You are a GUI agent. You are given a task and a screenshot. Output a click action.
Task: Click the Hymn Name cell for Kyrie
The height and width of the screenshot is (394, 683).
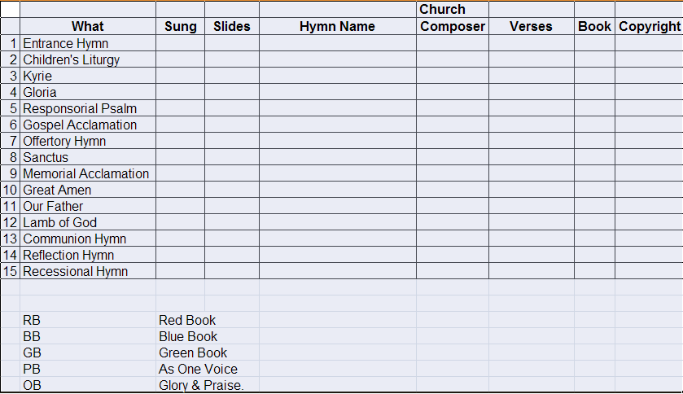pos(338,76)
